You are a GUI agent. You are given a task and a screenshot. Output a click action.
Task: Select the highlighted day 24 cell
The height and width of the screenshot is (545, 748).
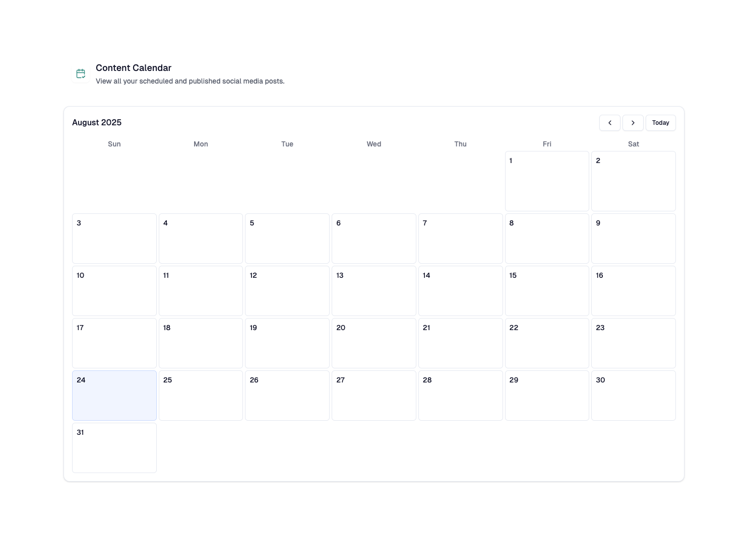pyautogui.click(x=114, y=395)
